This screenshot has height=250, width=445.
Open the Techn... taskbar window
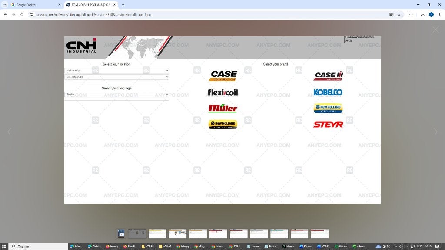coord(272,247)
